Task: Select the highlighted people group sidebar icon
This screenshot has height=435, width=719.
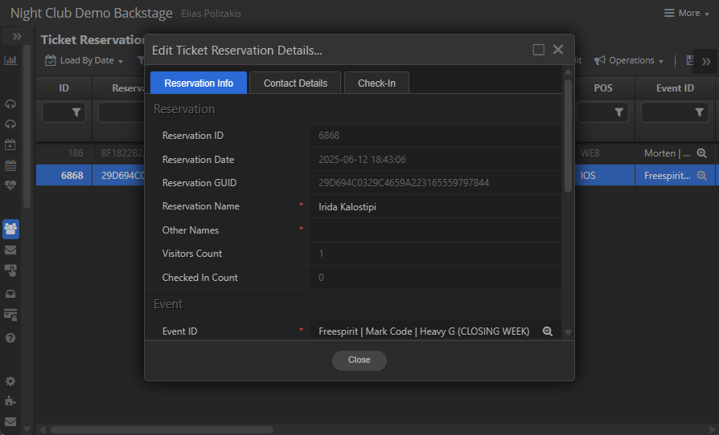Action: tap(10, 229)
